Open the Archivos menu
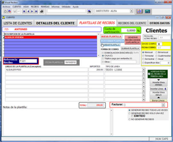Viewport: 173px width, 142px height. point(6,7)
